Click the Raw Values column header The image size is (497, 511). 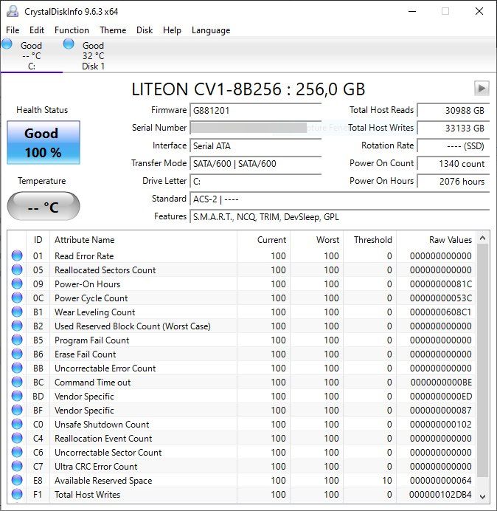click(x=436, y=240)
